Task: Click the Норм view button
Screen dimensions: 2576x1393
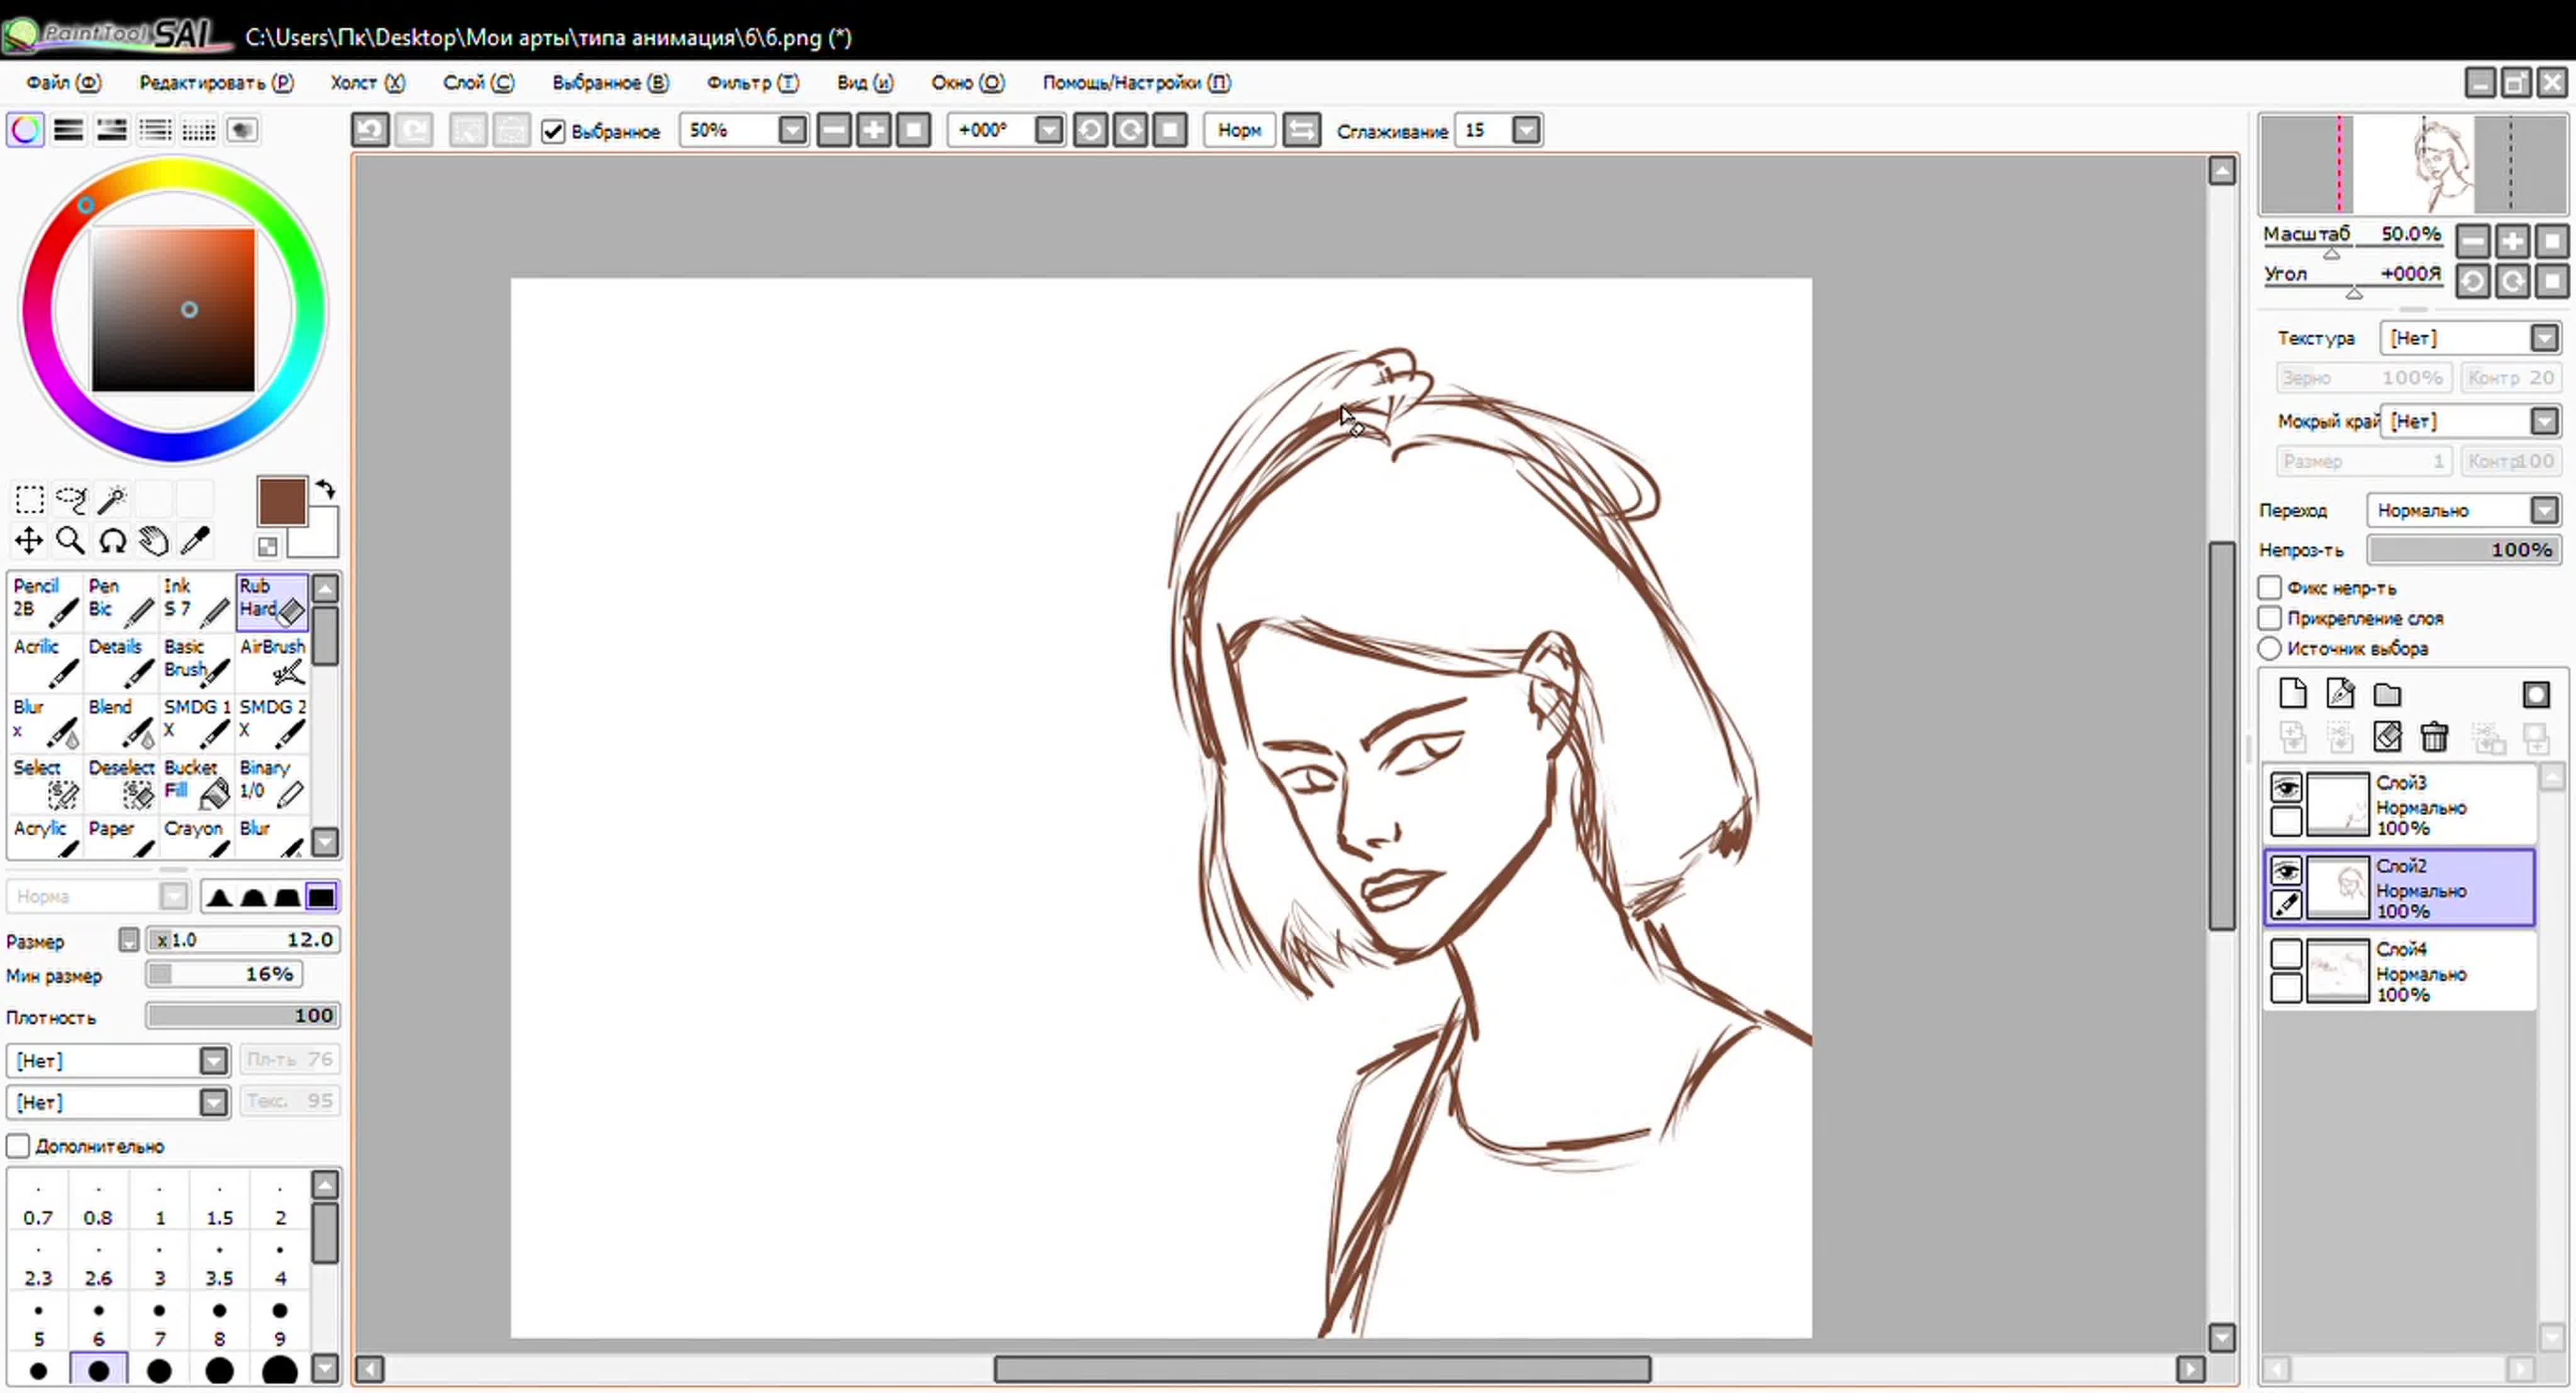Action: [1239, 130]
